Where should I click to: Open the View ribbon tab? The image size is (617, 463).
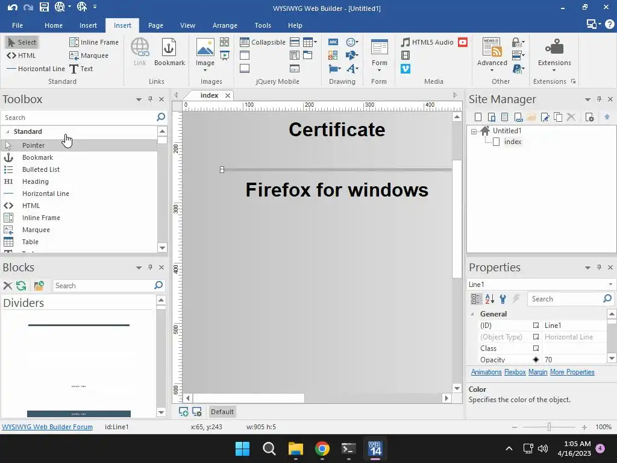click(188, 25)
